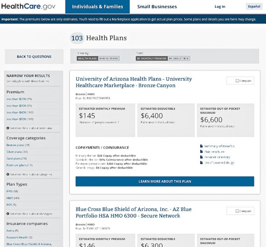Open List of covered drugs link text
266x247 pixels.
(219, 163)
